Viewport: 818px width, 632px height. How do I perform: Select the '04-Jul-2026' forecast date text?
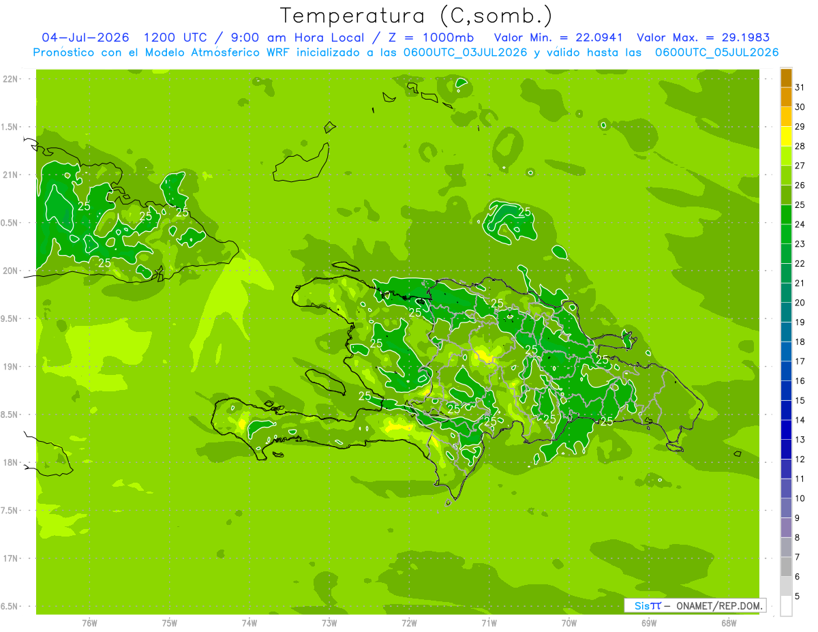tap(85, 37)
